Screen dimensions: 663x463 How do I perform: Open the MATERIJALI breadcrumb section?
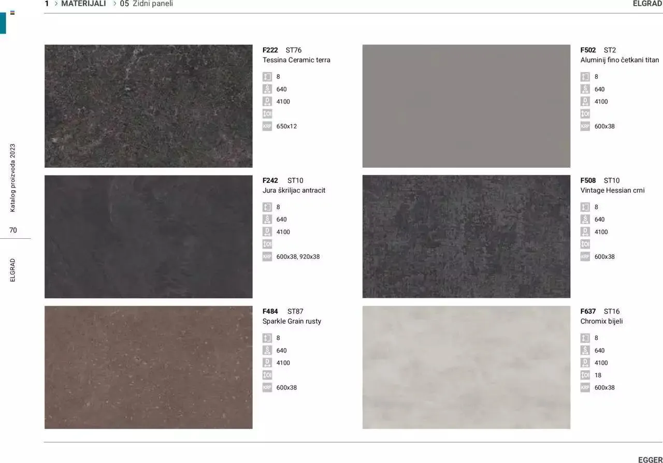click(83, 4)
